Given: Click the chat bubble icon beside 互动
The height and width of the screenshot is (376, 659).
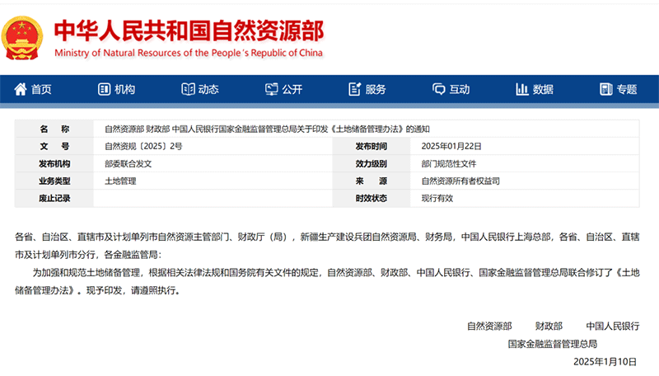Looking at the screenshot, I should (437, 90).
